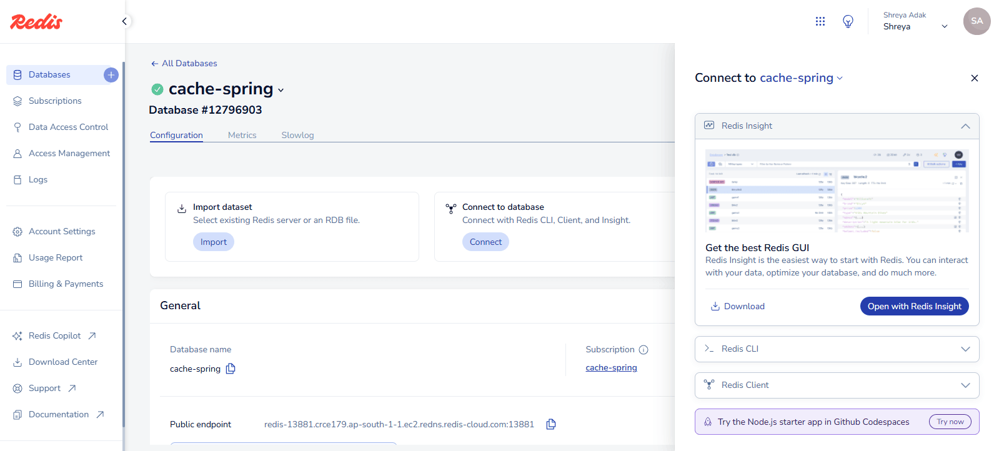Click the Redis Client node icon

coord(709,385)
